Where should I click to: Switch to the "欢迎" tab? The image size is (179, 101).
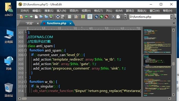pos(29,23)
